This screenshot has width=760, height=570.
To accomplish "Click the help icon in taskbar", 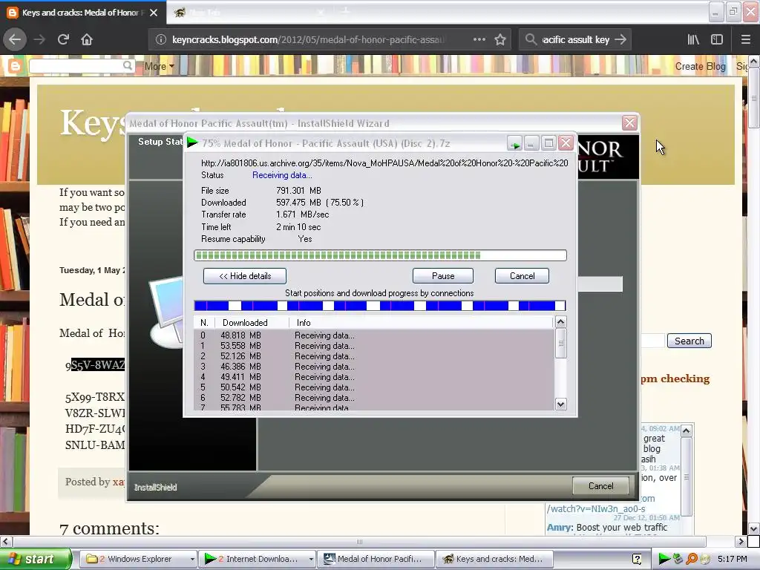I will point(637,559).
